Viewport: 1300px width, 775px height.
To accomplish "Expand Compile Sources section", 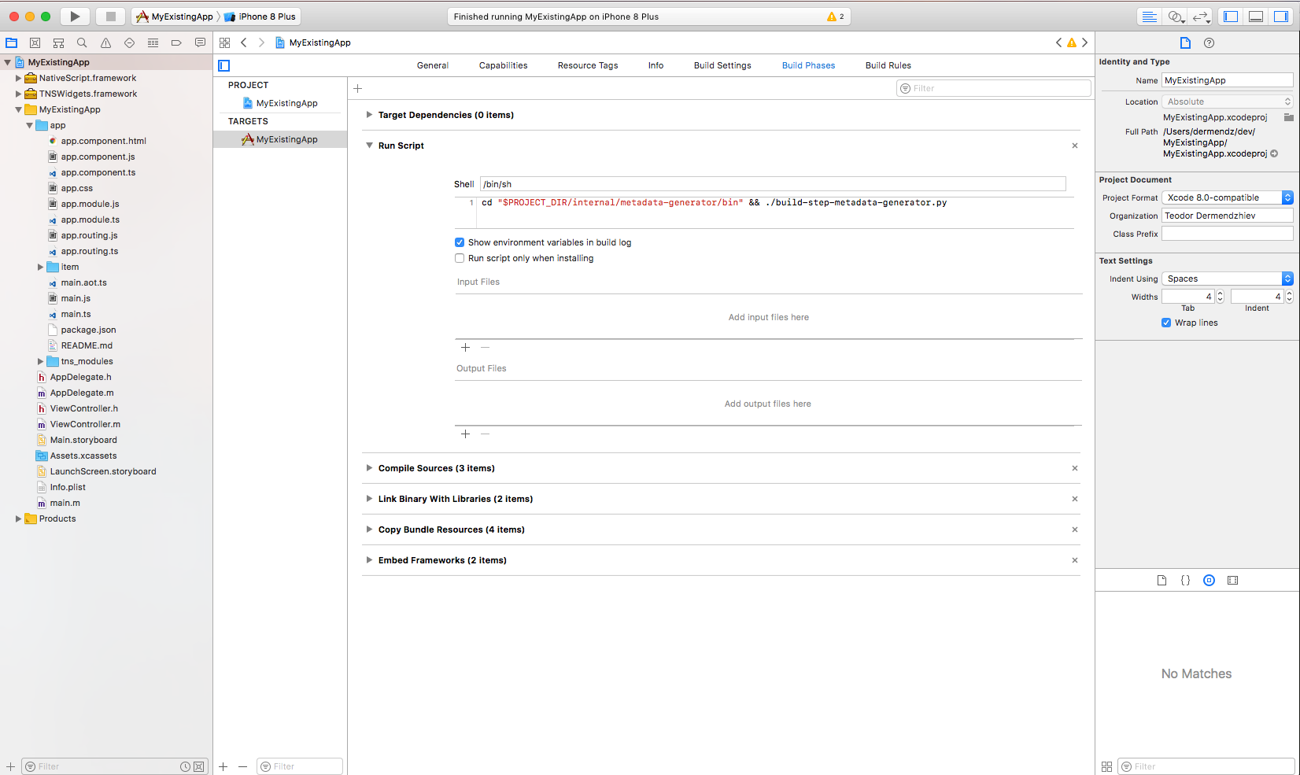I will tap(369, 468).
